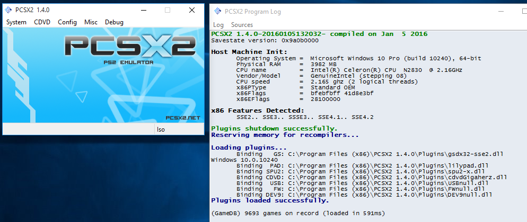
Task: Click the GameDB 9693 games line
Action: tap(298, 214)
